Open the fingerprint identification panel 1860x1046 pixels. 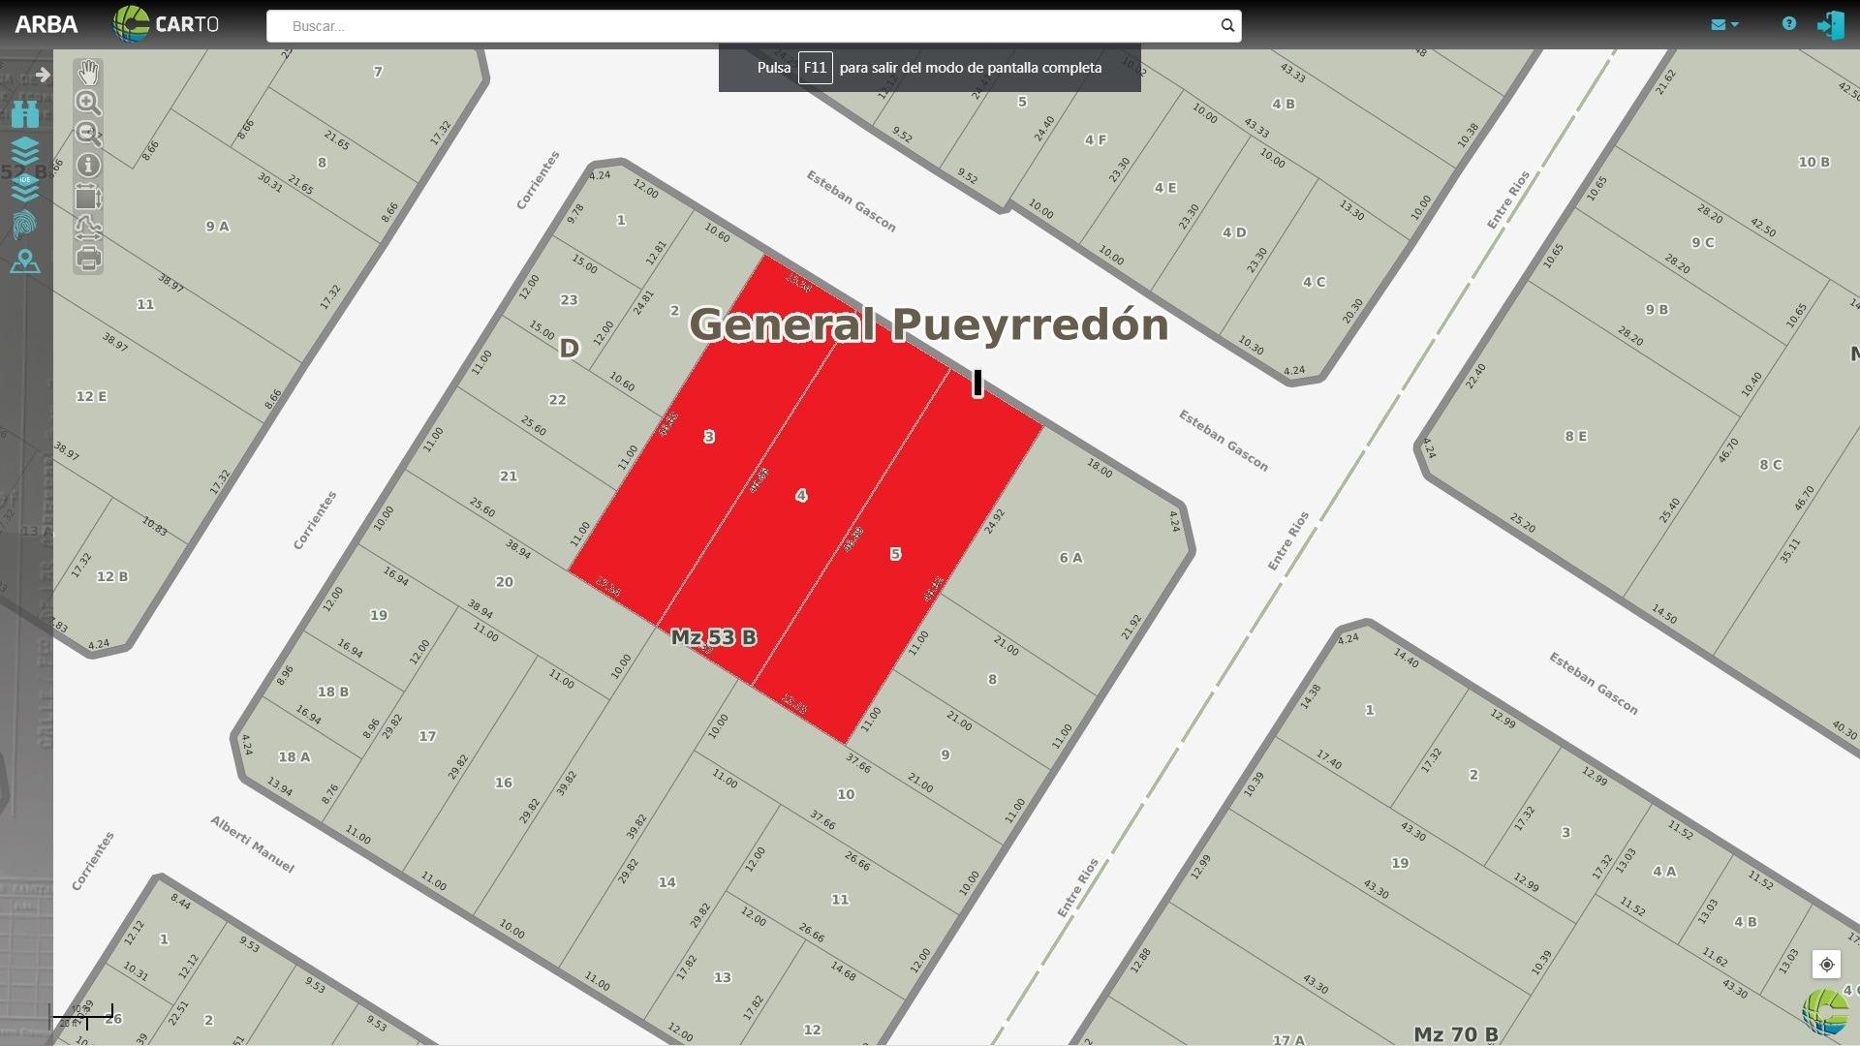(25, 225)
